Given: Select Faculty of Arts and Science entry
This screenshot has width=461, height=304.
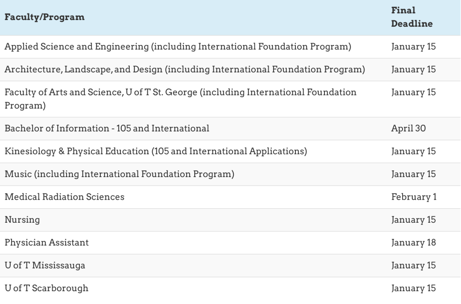Looking at the screenshot, I should pos(180,99).
